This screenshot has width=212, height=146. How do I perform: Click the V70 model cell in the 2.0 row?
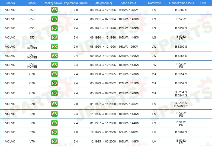32,132
